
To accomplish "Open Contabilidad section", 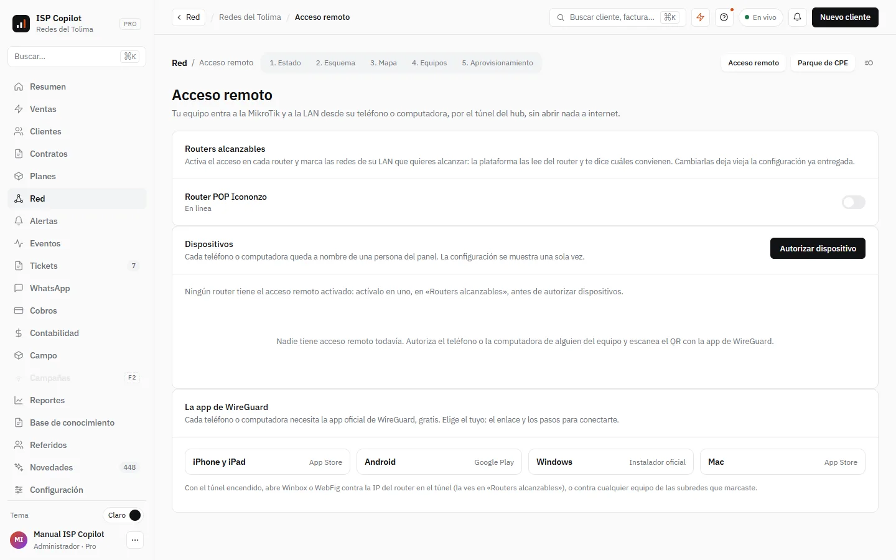I will 77,333.
